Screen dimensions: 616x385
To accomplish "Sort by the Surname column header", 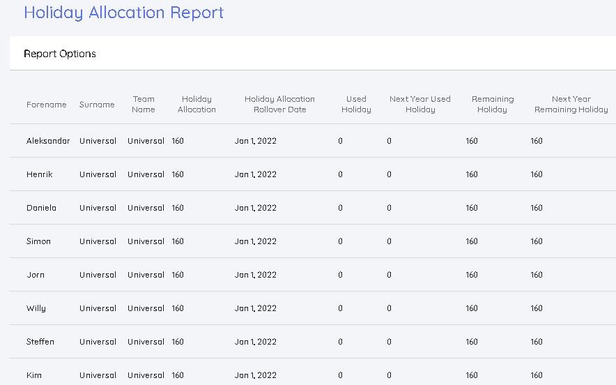I will (x=97, y=105).
